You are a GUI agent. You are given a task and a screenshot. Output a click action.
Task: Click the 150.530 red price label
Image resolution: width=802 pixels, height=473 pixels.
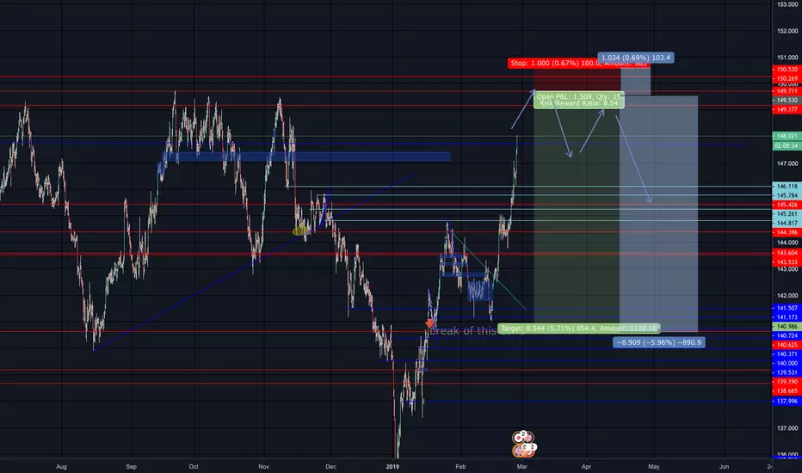pyautogui.click(x=787, y=69)
